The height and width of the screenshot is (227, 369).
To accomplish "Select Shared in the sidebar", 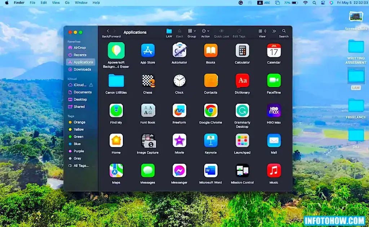I will [x=76, y=107].
